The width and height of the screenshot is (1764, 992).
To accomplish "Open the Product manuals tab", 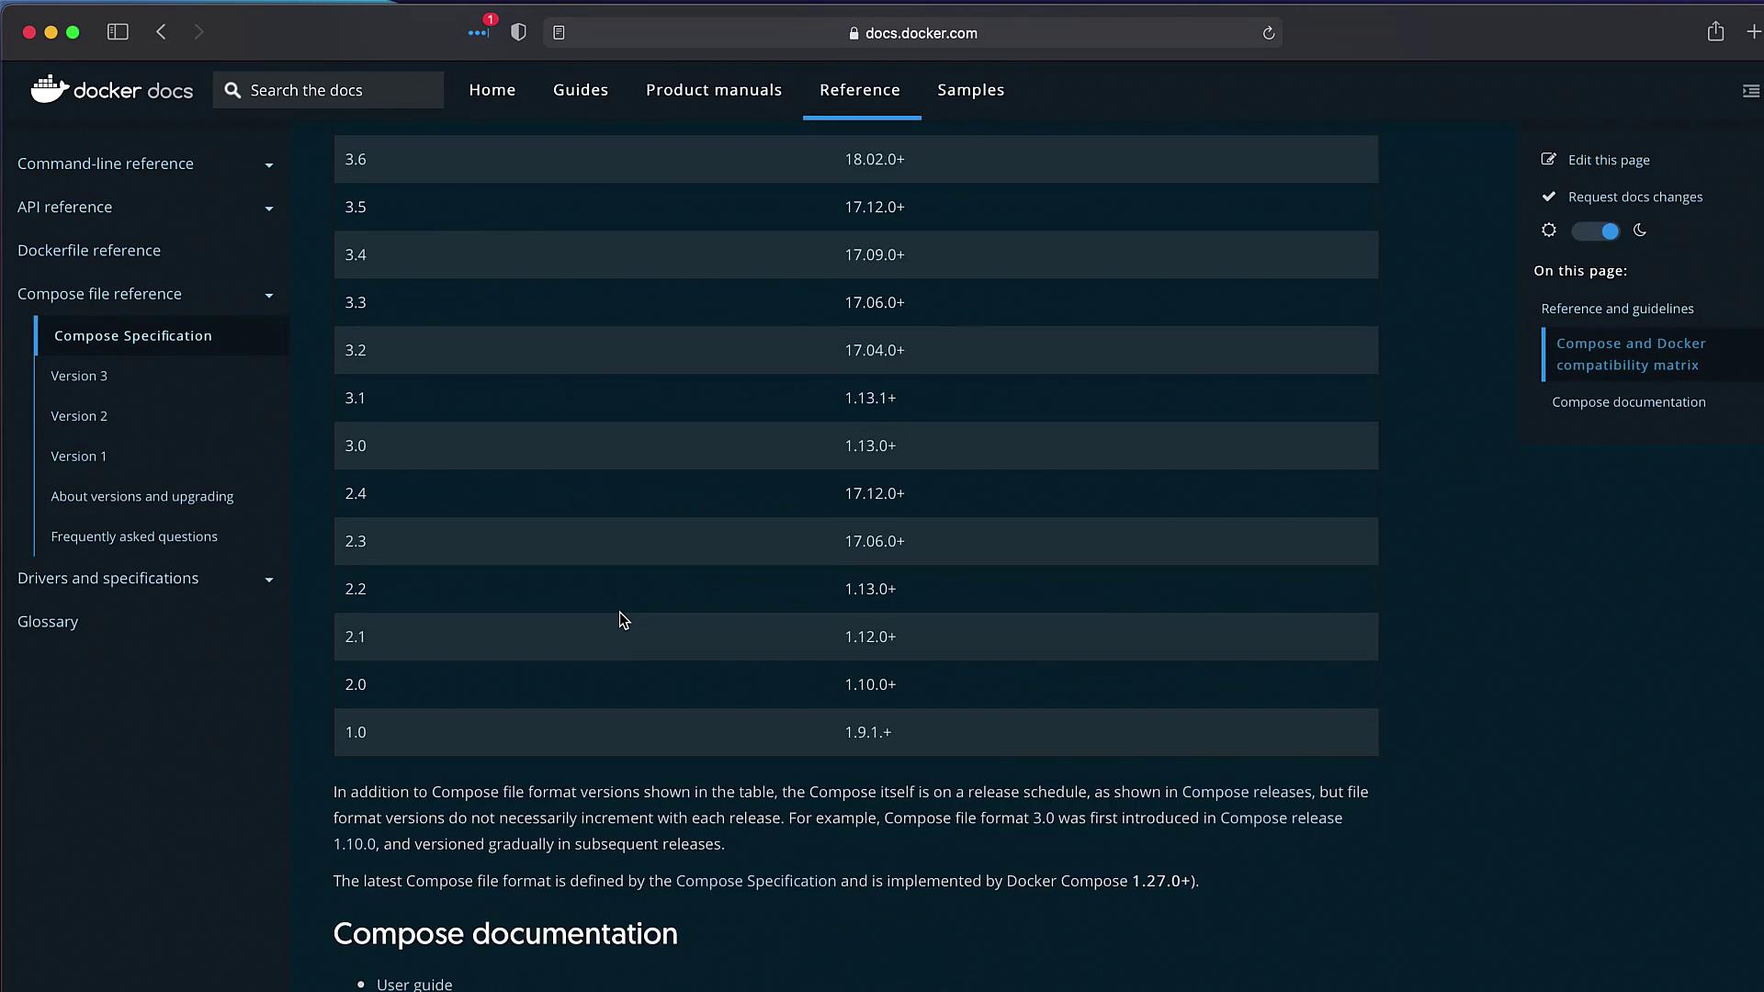I will click(x=713, y=90).
